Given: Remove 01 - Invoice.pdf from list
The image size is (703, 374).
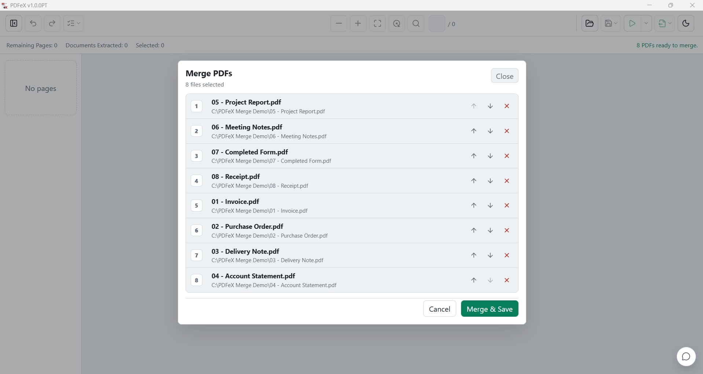Looking at the screenshot, I should point(507,205).
